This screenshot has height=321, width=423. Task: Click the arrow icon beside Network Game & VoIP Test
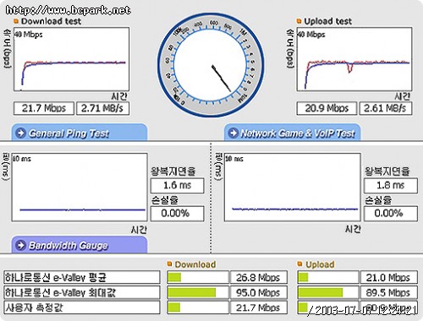pyautogui.click(x=233, y=133)
